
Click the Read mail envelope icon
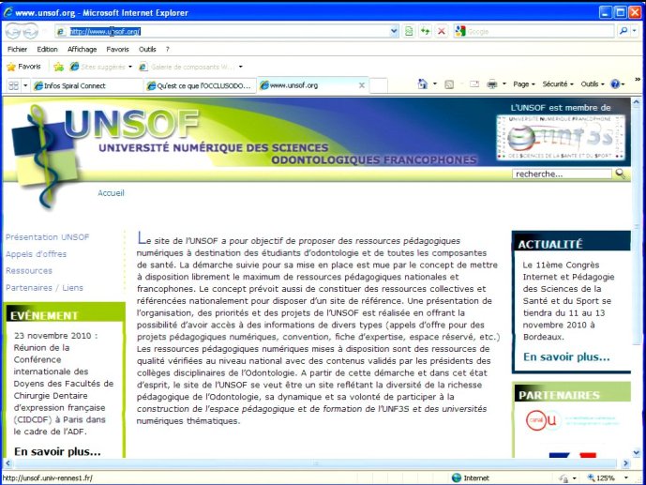474,84
